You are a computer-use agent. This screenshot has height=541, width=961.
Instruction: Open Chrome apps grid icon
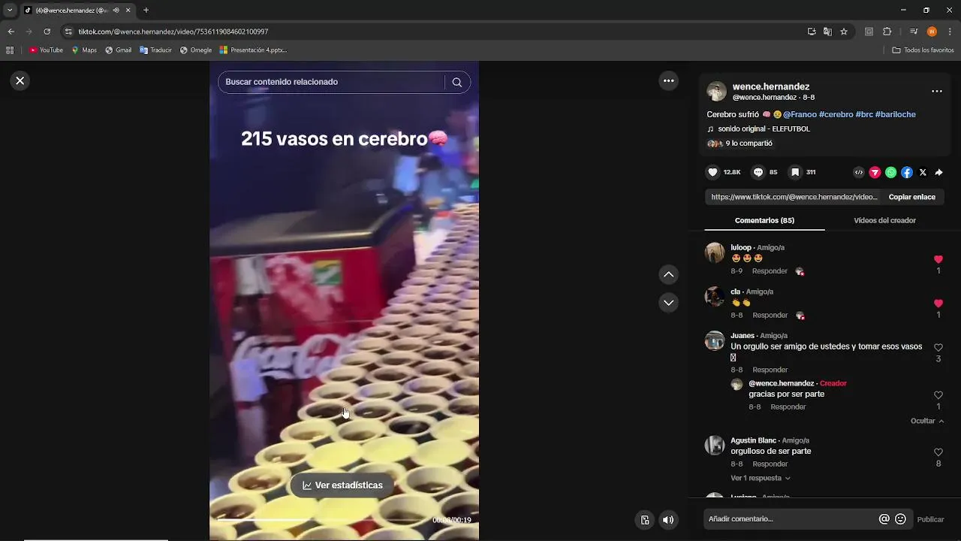pyautogui.click(x=10, y=50)
